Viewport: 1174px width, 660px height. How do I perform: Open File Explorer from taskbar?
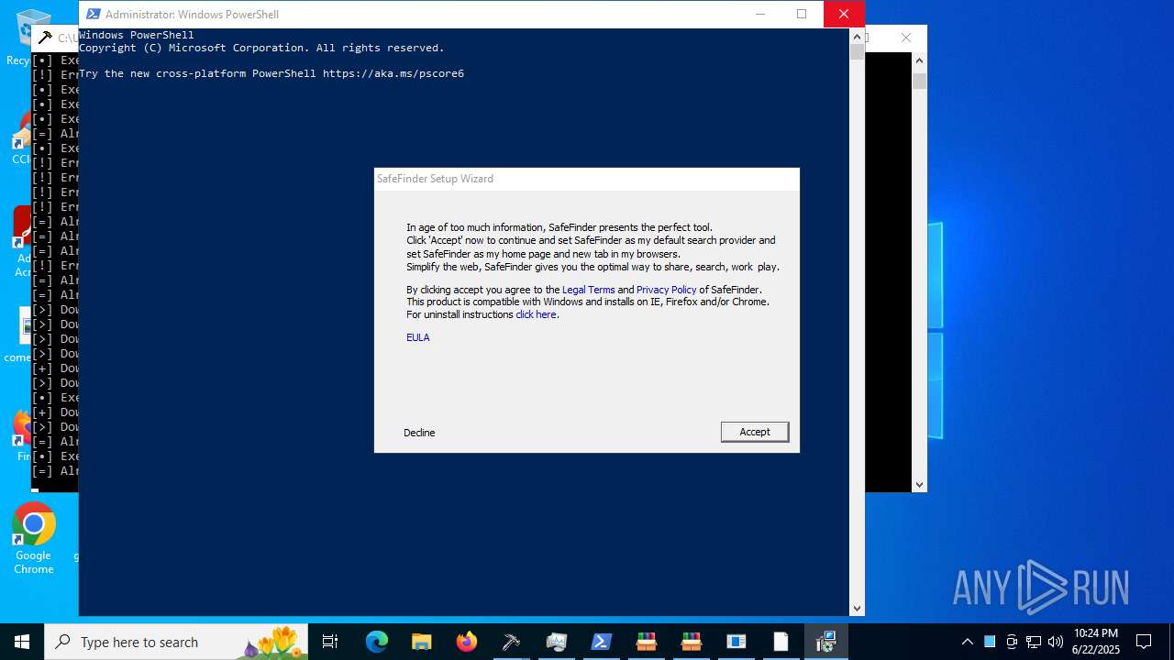pyautogui.click(x=421, y=642)
